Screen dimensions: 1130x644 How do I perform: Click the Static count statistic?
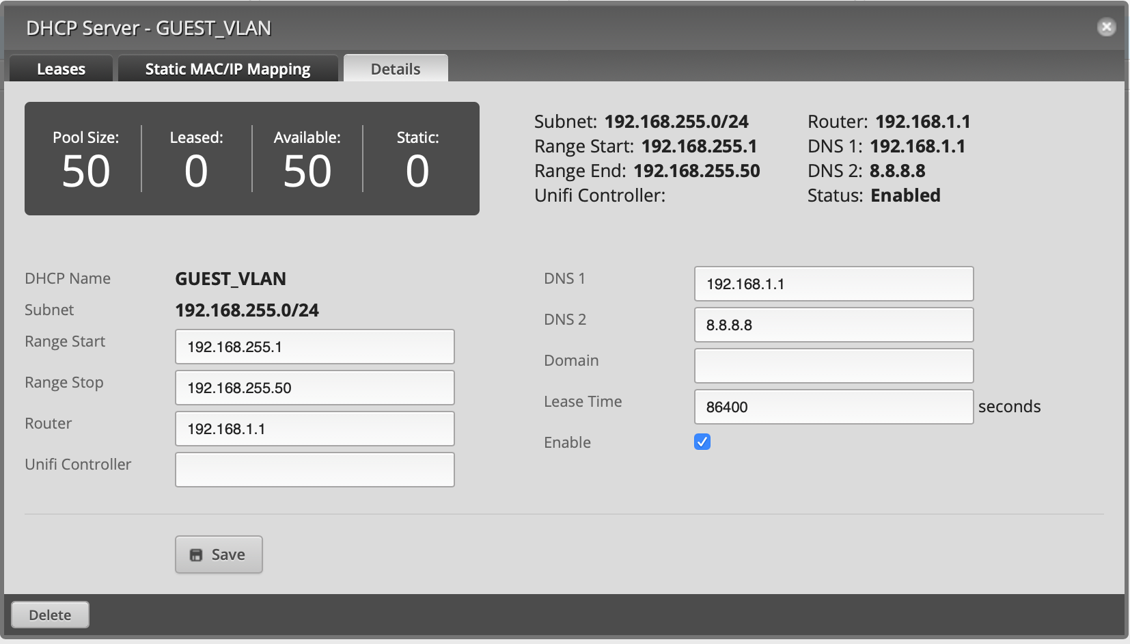pyautogui.click(x=417, y=161)
